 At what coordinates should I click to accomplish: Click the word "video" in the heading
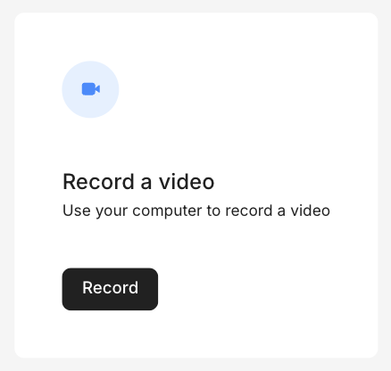click(x=187, y=182)
